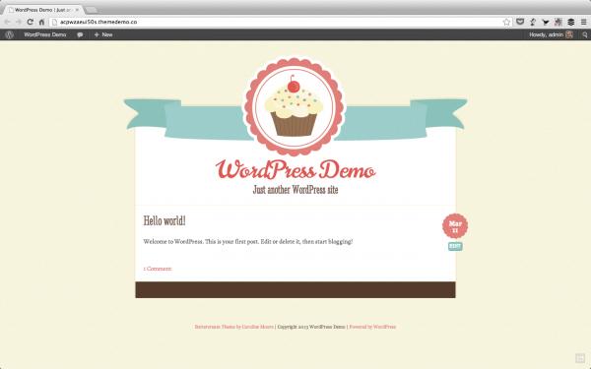Open comments bubble in admin bar
Image resolution: width=591 pixels, height=369 pixels.
click(x=80, y=34)
